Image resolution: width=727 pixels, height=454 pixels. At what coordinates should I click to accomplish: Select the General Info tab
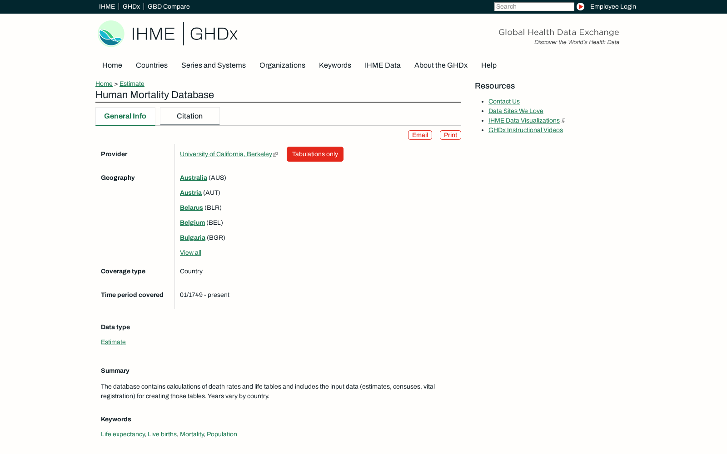click(125, 116)
